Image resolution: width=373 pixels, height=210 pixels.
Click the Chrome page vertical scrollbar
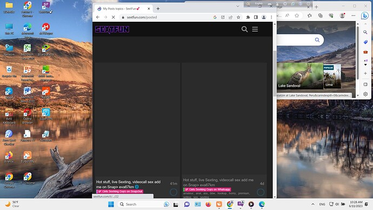click(x=275, y=110)
